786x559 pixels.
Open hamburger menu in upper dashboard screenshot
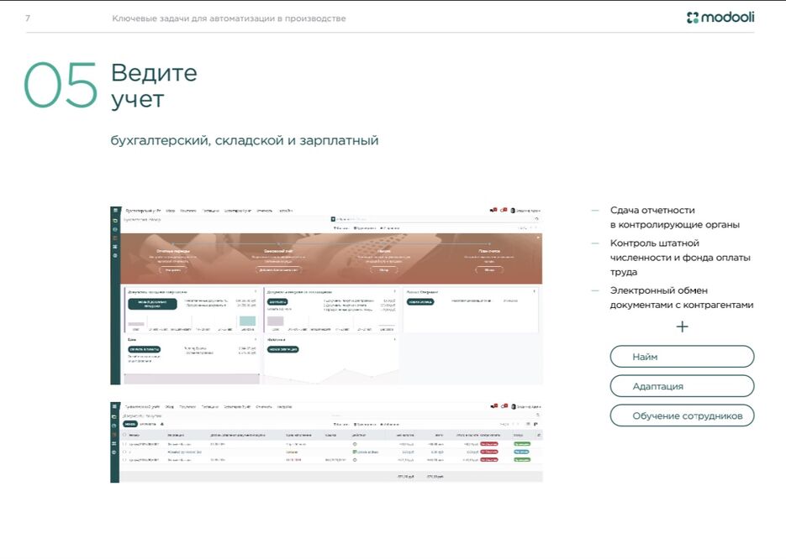[115, 210]
